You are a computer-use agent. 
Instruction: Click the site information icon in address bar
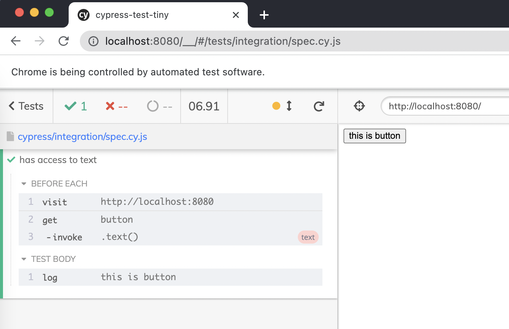coord(93,41)
